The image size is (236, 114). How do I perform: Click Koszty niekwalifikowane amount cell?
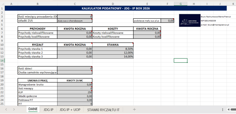coord(147,33)
